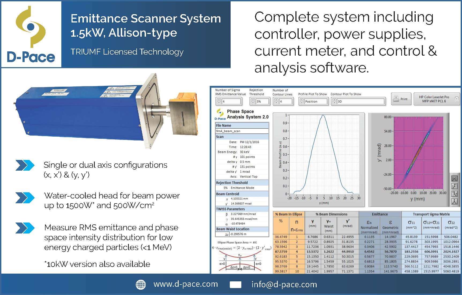The image size is (462, 295).
Task: Click the printer icon on Print button
Action: click(x=396, y=99)
